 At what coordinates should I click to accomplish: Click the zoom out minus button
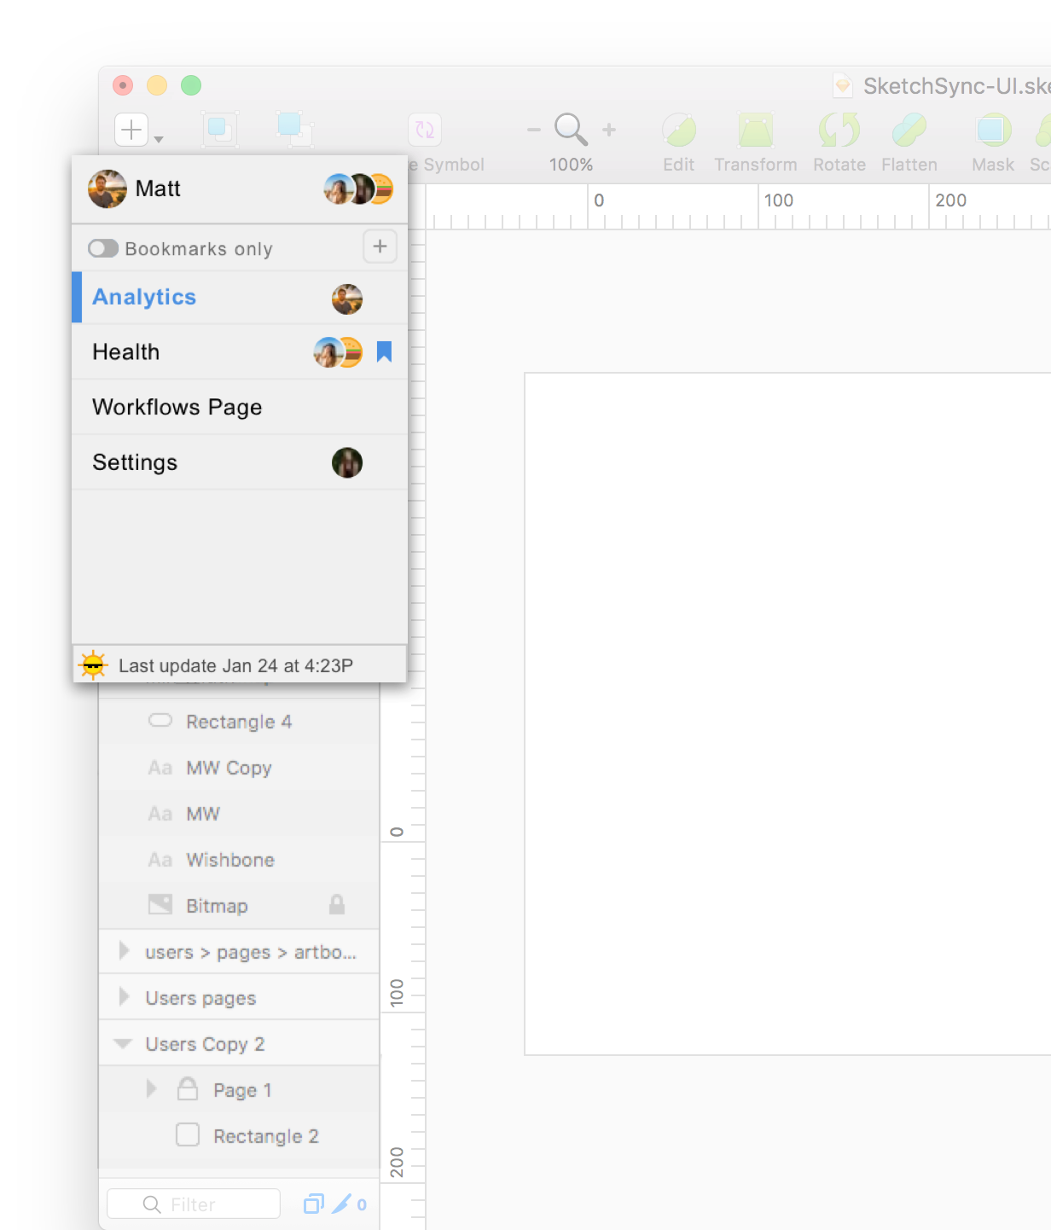point(534,130)
